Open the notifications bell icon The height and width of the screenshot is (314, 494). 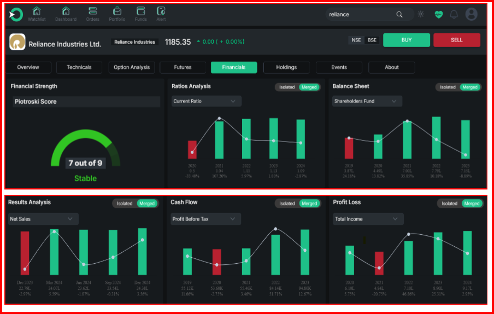[x=454, y=15]
